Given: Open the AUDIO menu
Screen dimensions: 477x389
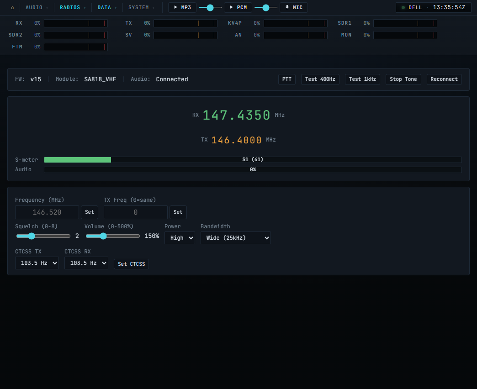Looking at the screenshot, I should 37,8.
